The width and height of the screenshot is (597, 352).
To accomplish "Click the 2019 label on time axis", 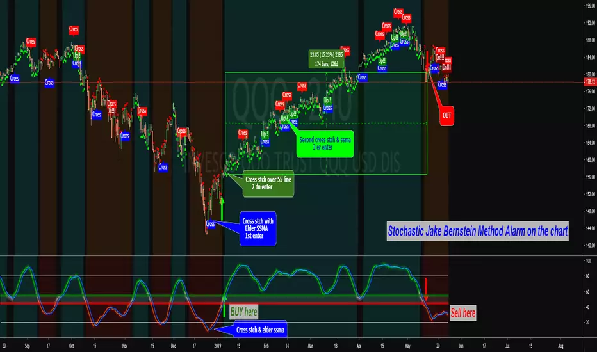I will click(x=217, y=346).
